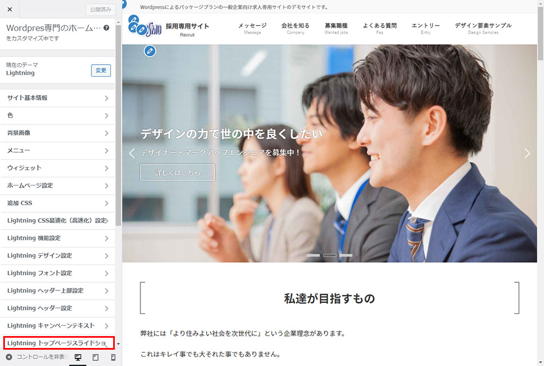
Task: Open the メッセージ menu item
Action: (252, 28)
